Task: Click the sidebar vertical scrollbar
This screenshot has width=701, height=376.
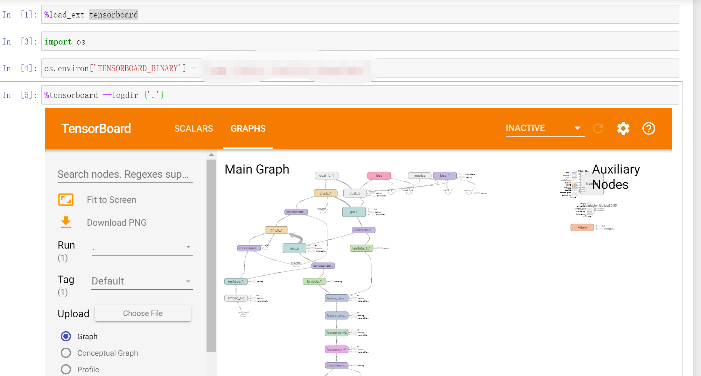Action: [211, 254]
